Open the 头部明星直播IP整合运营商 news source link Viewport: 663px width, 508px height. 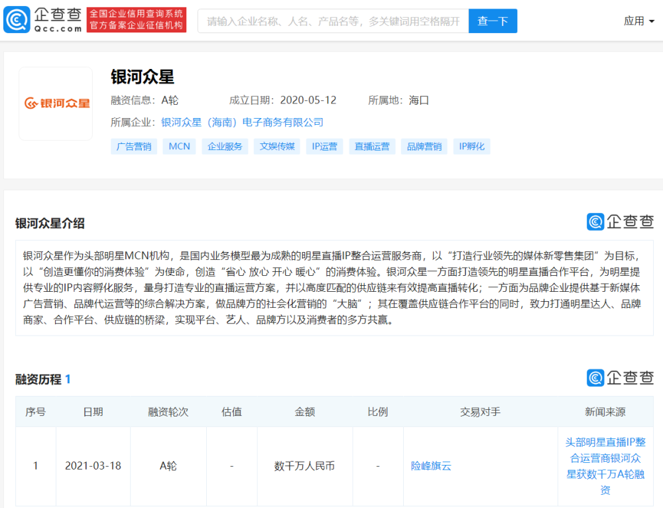coord(605,466)
